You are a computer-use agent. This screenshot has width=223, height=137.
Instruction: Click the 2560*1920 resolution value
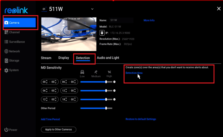click(x=128, y=39)
